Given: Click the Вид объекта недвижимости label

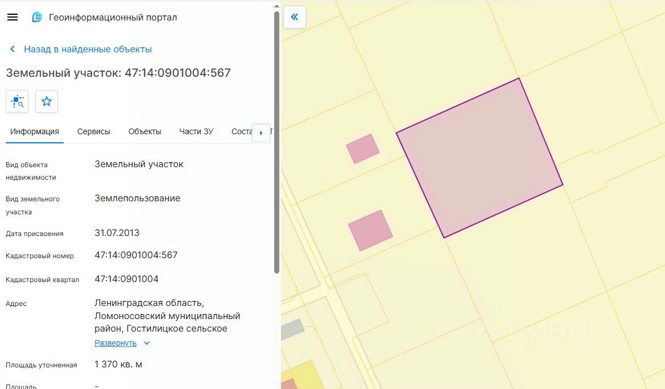Looking at the screenshot, I should 31,171.
